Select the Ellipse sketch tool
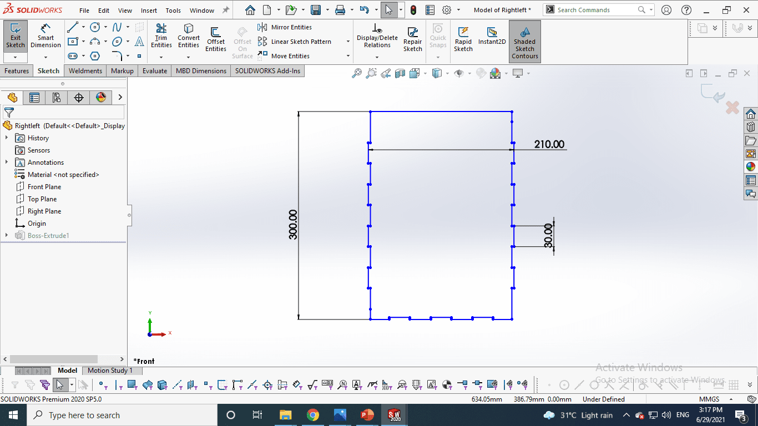758x426 pixels. (x=117, y=42)
